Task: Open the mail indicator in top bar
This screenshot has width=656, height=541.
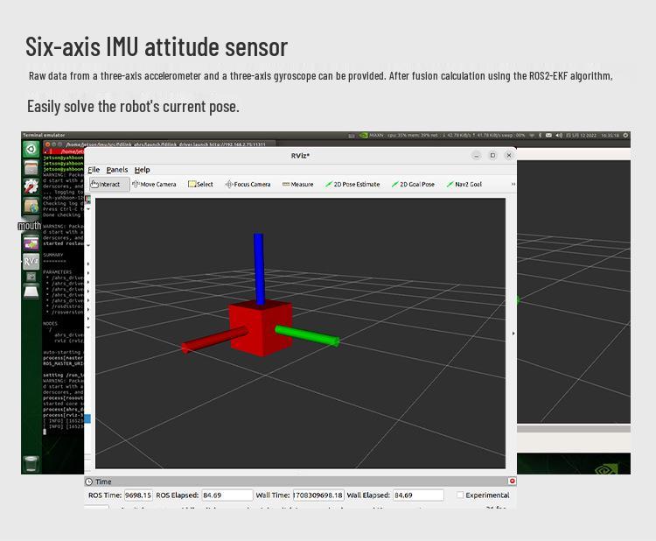Action: coord(548,135)
